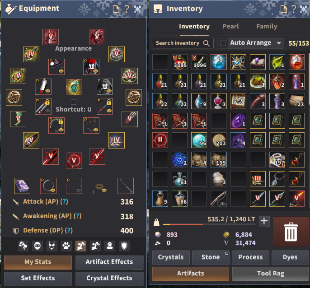Viewport: 310px width, 288px height.
Task: Select the paw print pet icon
Action: 66,246
